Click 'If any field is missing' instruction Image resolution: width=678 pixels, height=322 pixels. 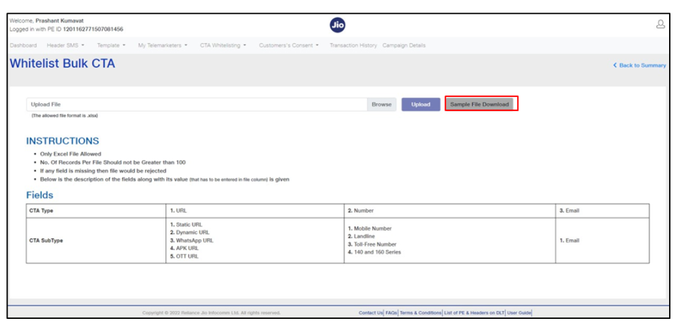104,171
